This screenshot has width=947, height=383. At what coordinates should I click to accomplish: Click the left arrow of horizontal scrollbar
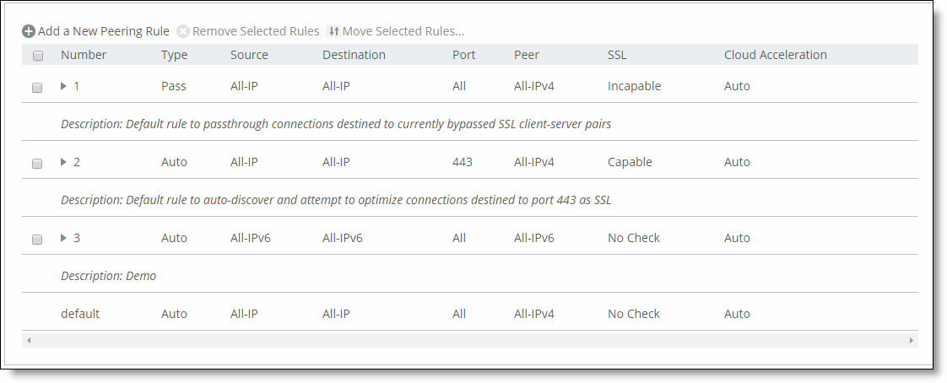[29, 341]
